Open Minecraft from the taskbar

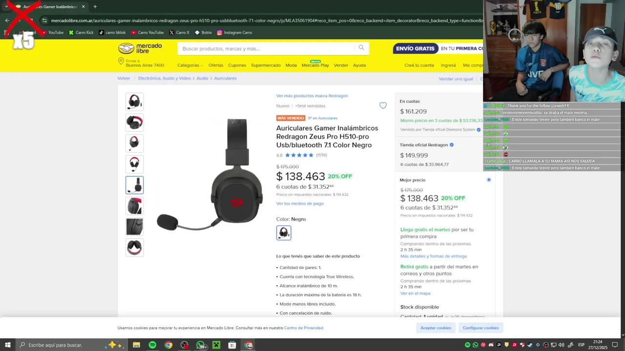216,345
